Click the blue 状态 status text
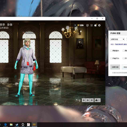Image resolution: width=127 pixels, height=127 pixels. coord(119,44)
